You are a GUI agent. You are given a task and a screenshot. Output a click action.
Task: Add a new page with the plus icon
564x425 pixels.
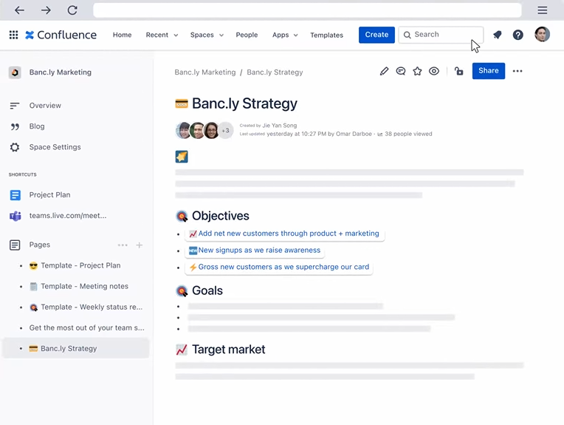pyautogui.click(x=140, y=245)
